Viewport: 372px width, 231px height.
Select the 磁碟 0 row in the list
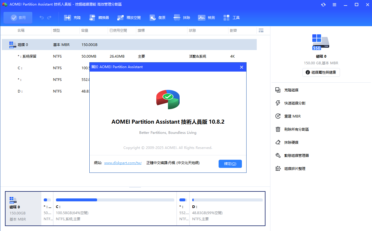click(x=129, y=45)
